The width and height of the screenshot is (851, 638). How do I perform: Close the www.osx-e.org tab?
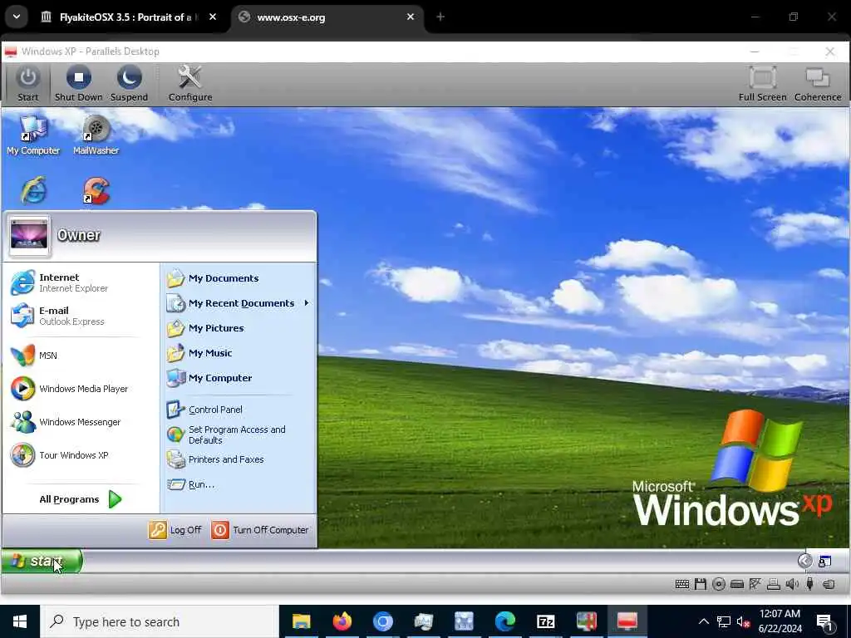point(411,17)
